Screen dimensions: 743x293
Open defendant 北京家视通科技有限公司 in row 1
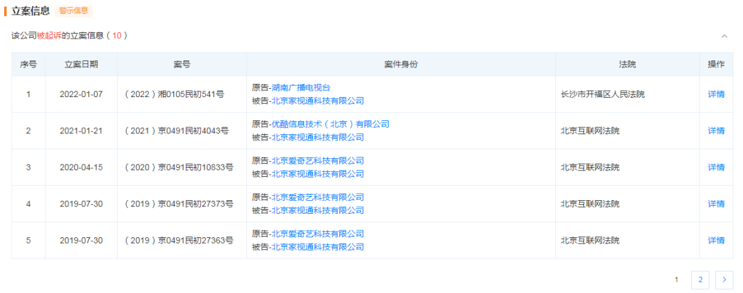point(317,100)
